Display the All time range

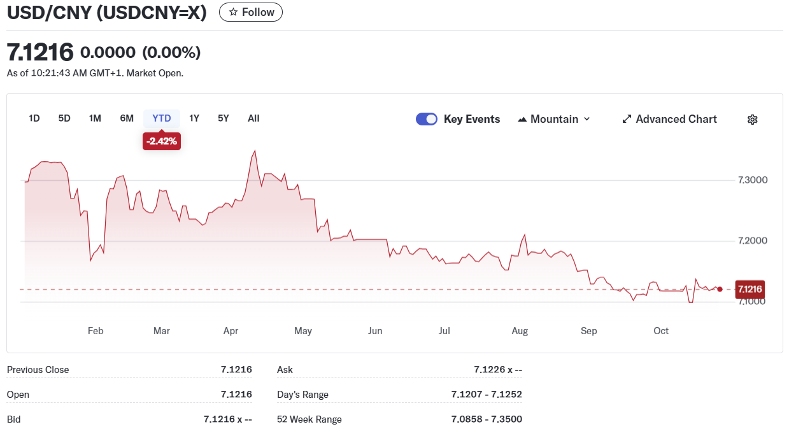pyautogui.click(x=253, y=118)
